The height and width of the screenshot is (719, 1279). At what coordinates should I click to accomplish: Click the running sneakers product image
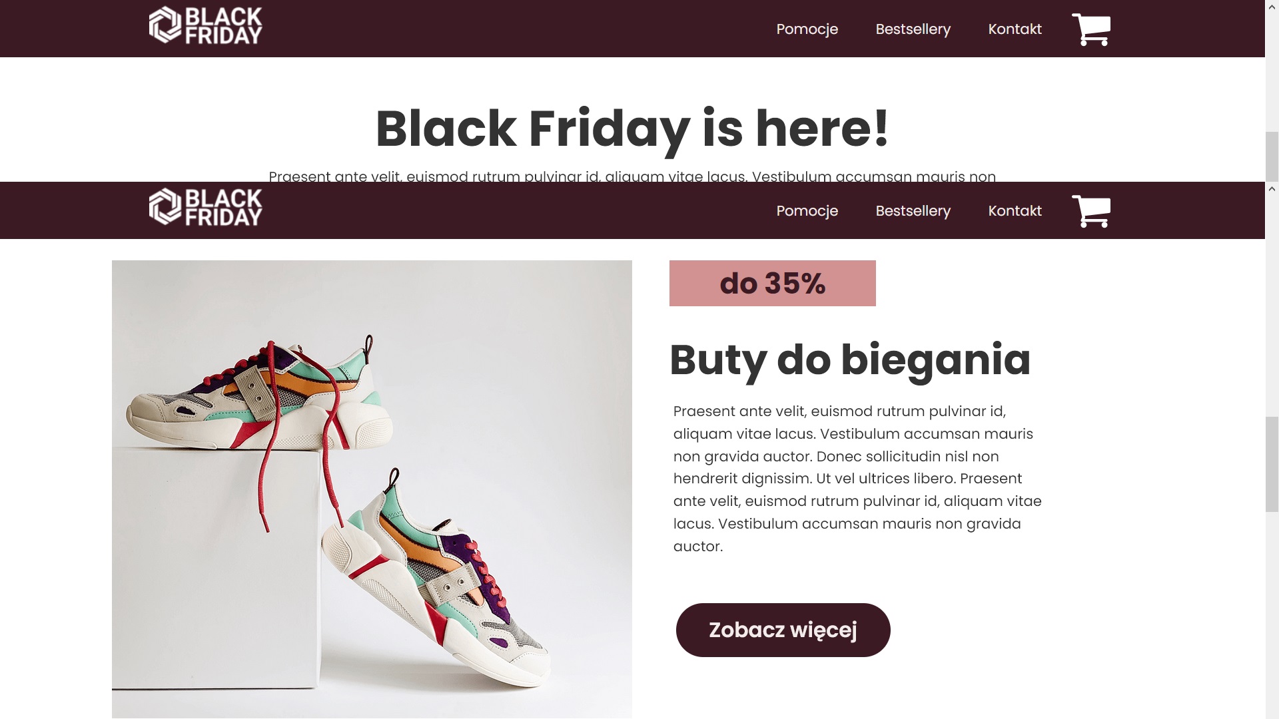point(372,489)
